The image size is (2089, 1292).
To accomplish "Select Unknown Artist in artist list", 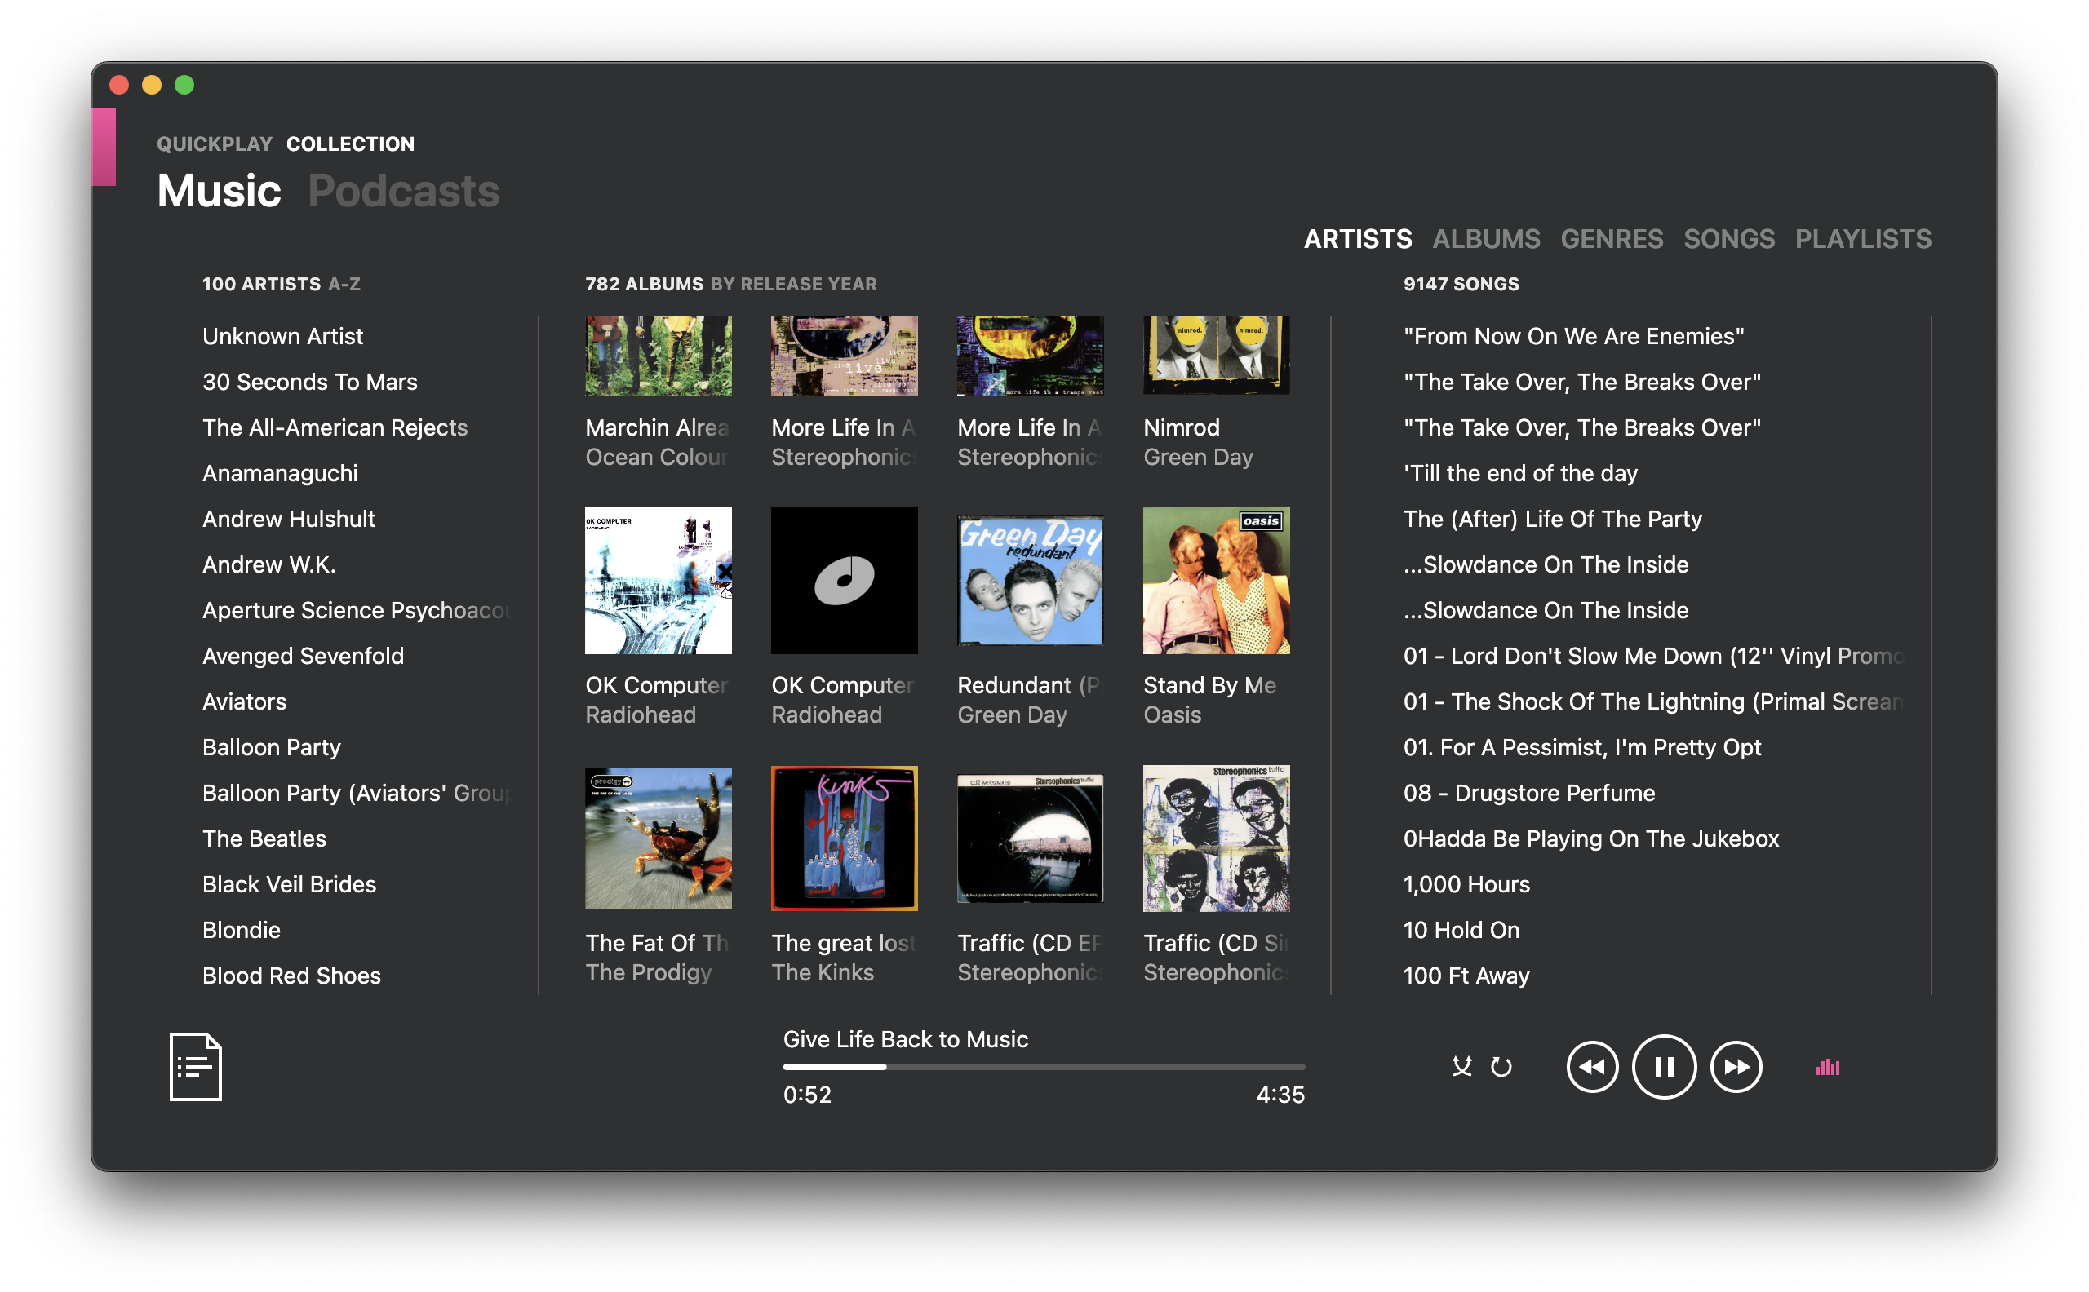I will (x=283, y=336).
